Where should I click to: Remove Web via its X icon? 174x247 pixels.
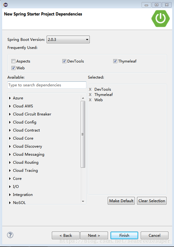pyautogui.click(x=90, y=100)
